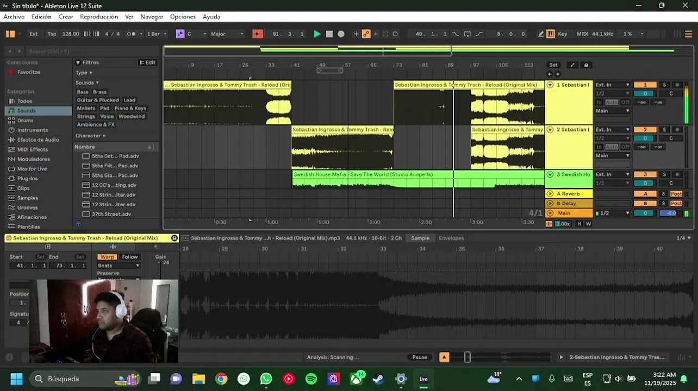The image size is (698, 391).
Task: Click the Arrangement Record circle button
Action: coord(341,34)
